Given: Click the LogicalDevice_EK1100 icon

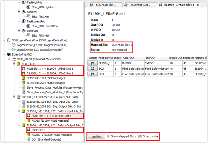Looking at the screenshot, I should click(14, 45).
